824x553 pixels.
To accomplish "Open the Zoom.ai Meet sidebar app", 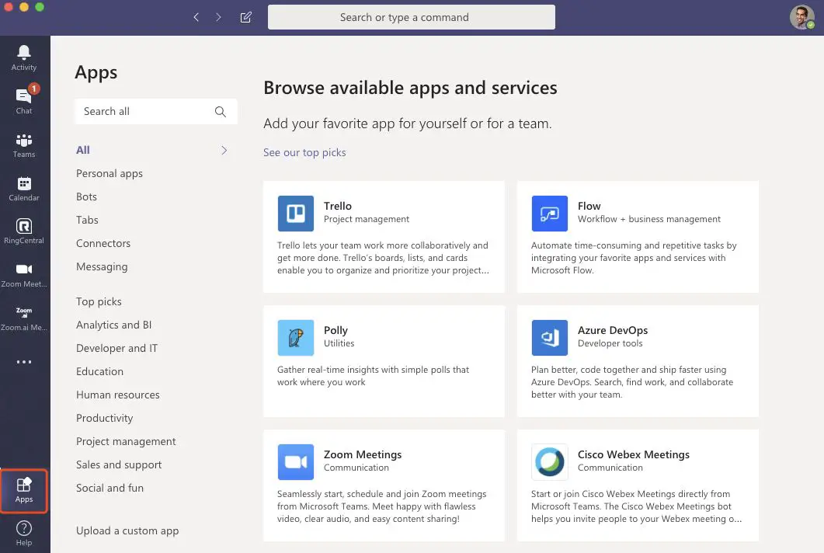I will coord(24,317).
